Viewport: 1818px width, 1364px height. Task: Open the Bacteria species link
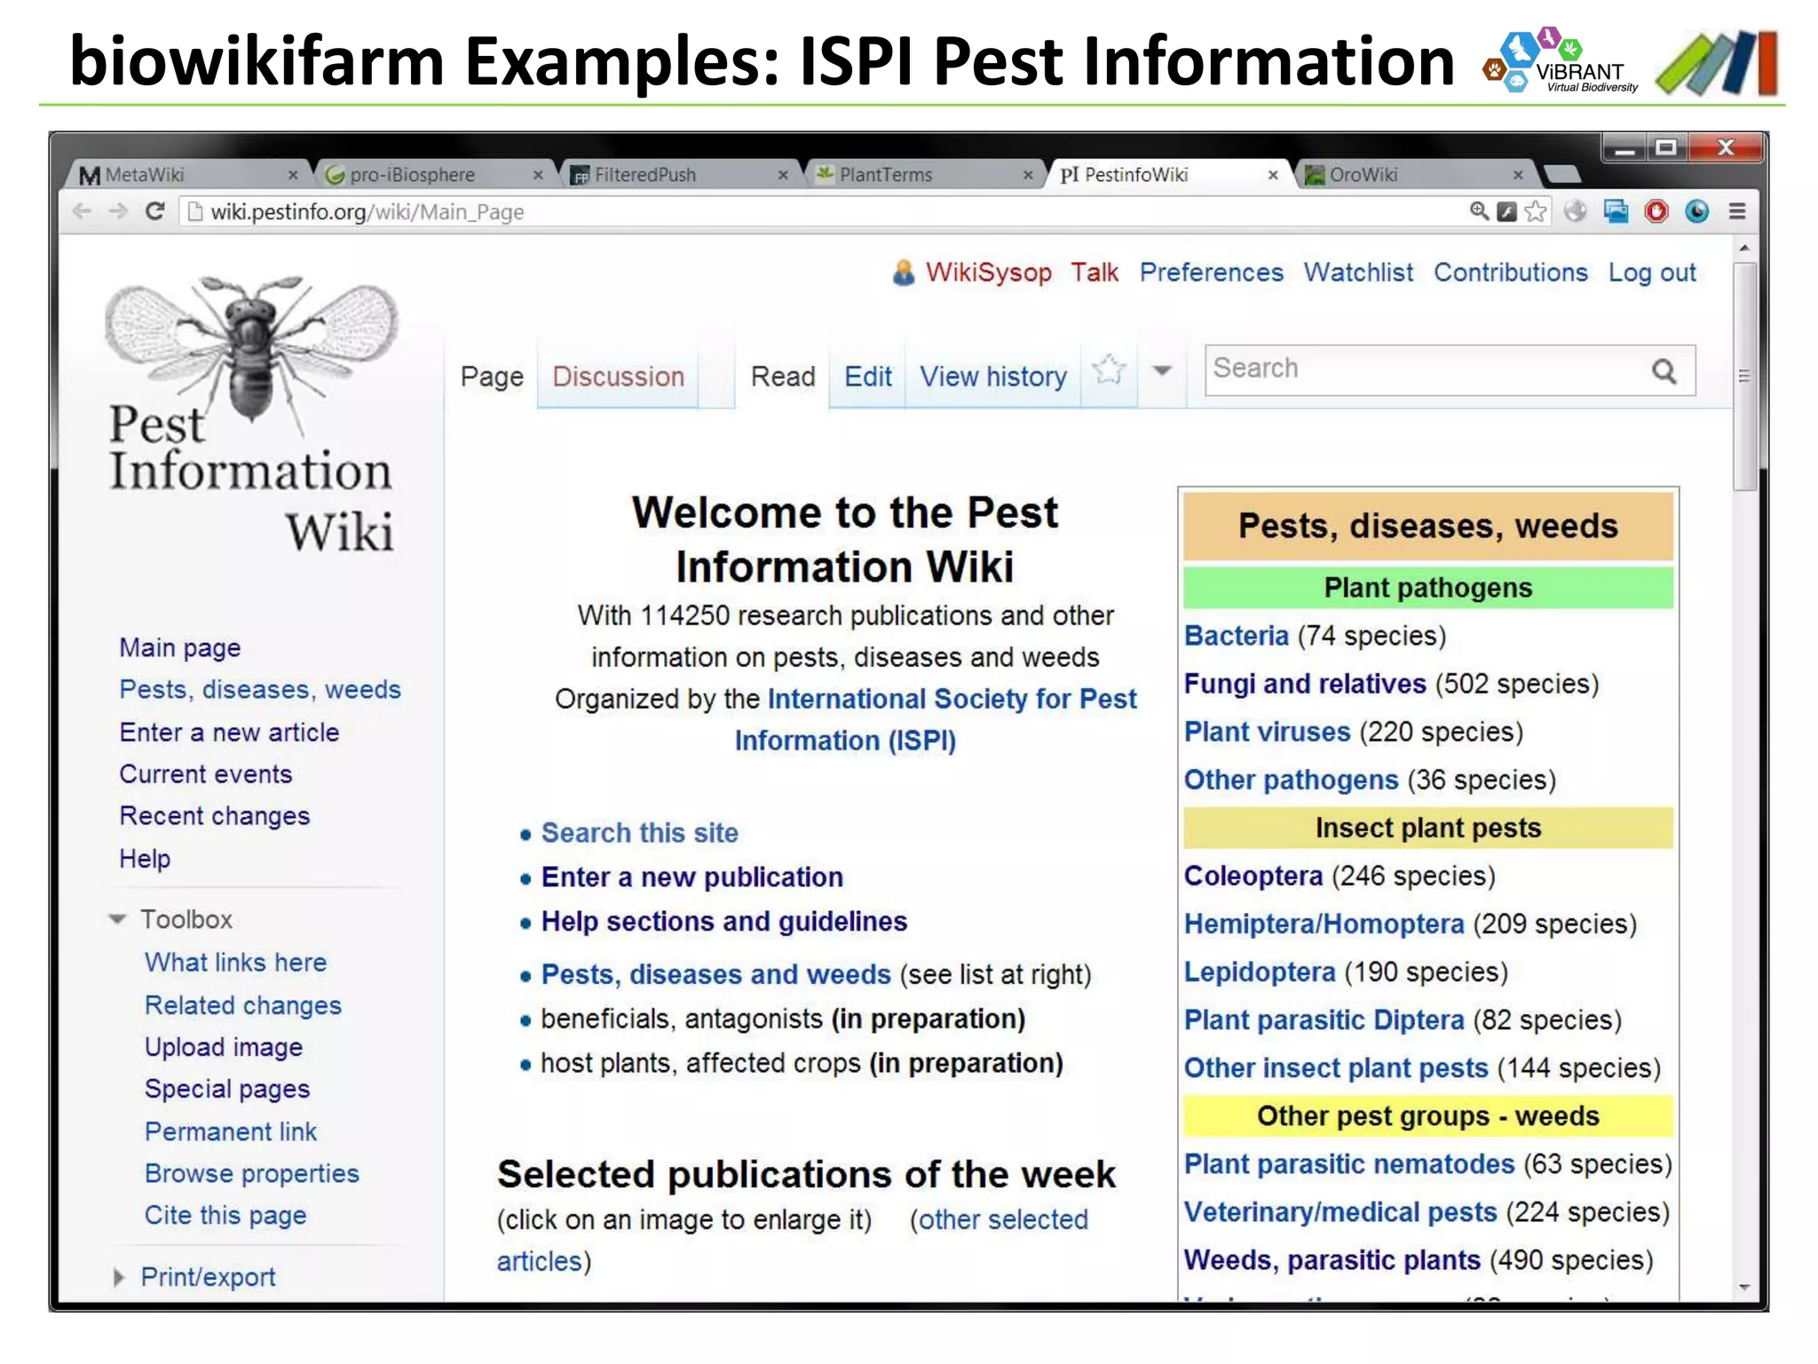1236,636
